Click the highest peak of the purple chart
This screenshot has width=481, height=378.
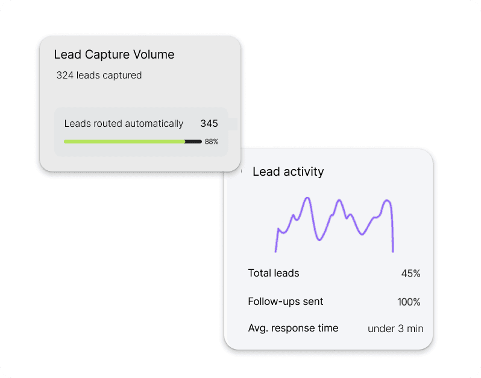click(x=307, y=198)
